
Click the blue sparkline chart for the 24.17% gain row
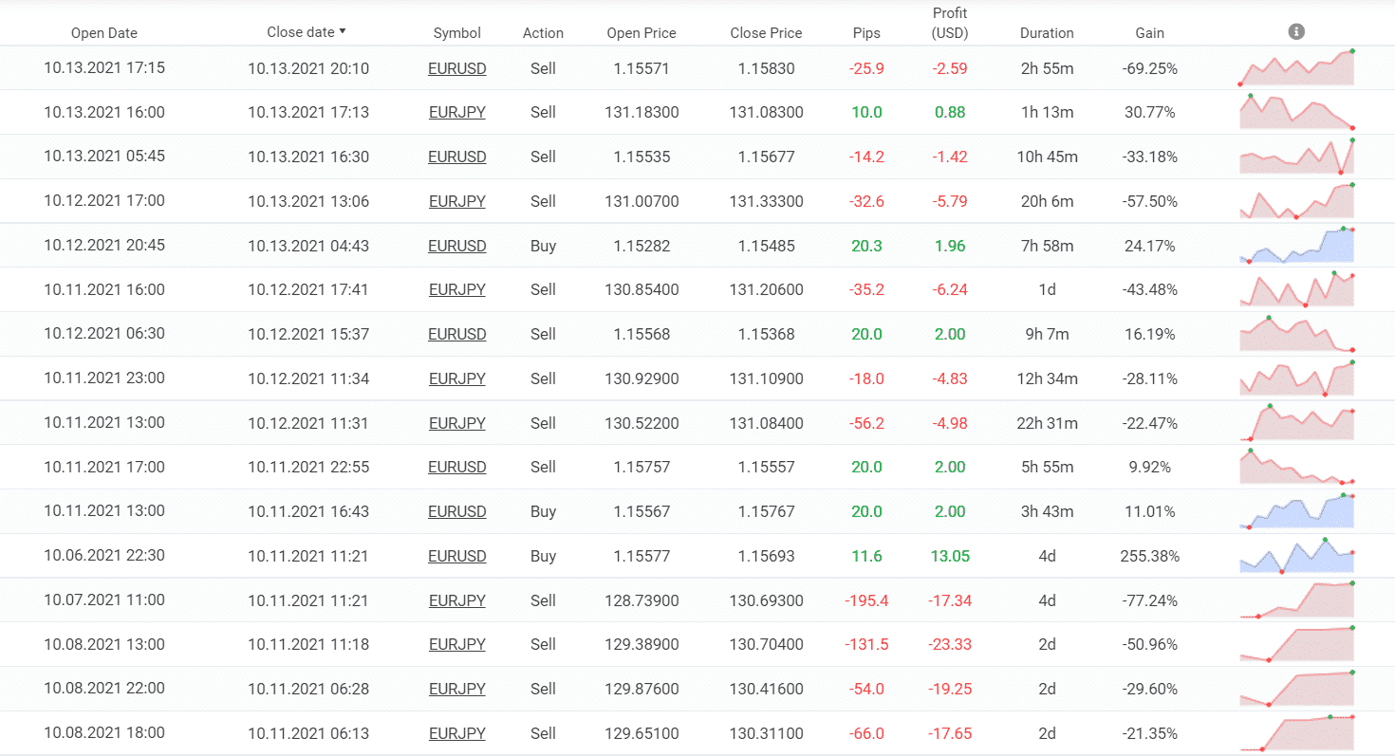pyautogui.click(x=1296, y=245)
